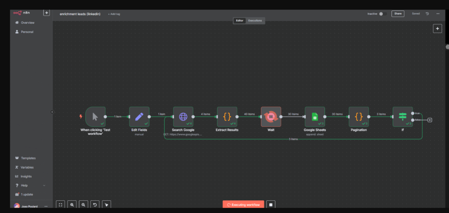Open Templates in the sidebar

[28, 158]
